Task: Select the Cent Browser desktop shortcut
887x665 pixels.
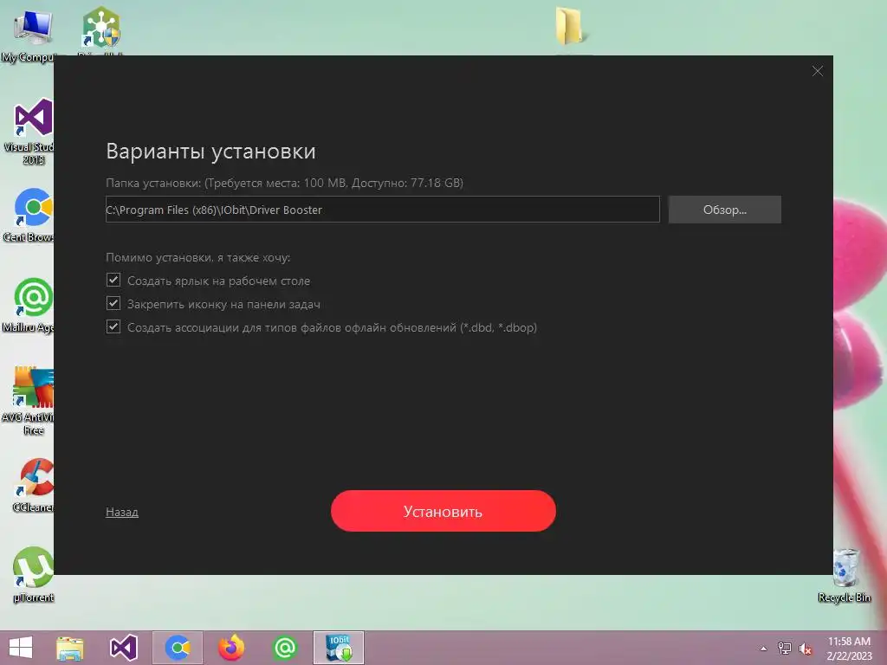Action: click(31, 216)
